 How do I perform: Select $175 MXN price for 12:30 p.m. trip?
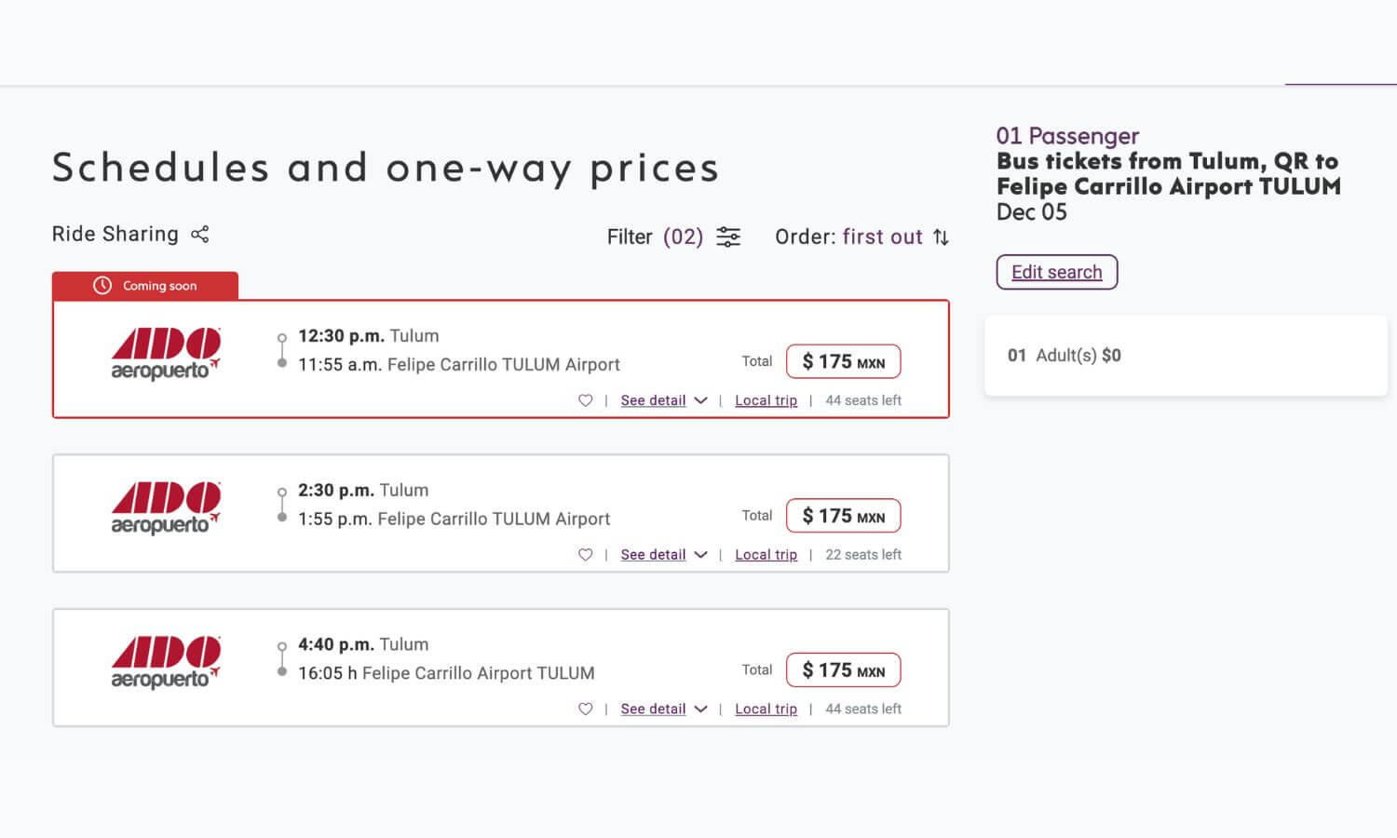(x=843, y=361)
